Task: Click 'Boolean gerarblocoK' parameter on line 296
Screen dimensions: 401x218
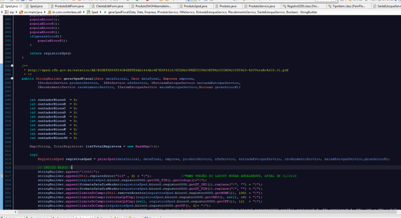Action: (x=218, y=87)
